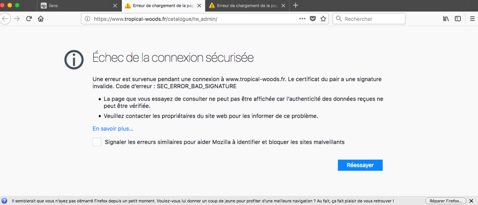Open the Library icon
This screenshot has width=478, height=205.
(x=446, y=19)
